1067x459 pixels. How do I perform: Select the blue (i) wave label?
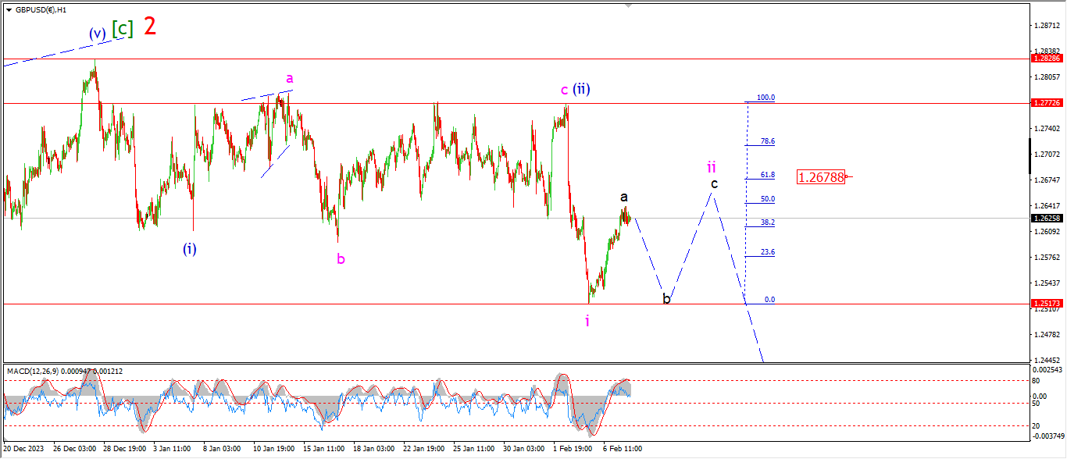[190, 249]
